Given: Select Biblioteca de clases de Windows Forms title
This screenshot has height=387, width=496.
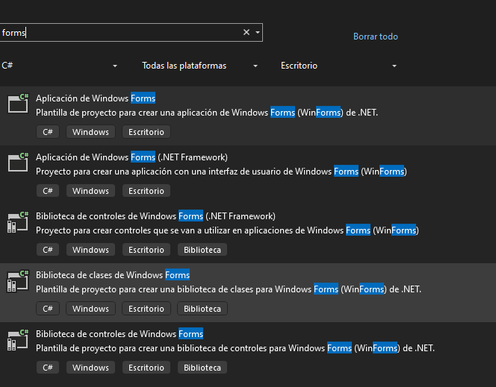Looking at the screenshot, I should [113, 275].
